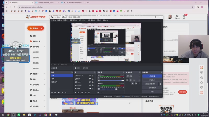Expand the 互动管理 sidebar section
Image resolution: width=209 pixels, height=117 pixels.
44,85
